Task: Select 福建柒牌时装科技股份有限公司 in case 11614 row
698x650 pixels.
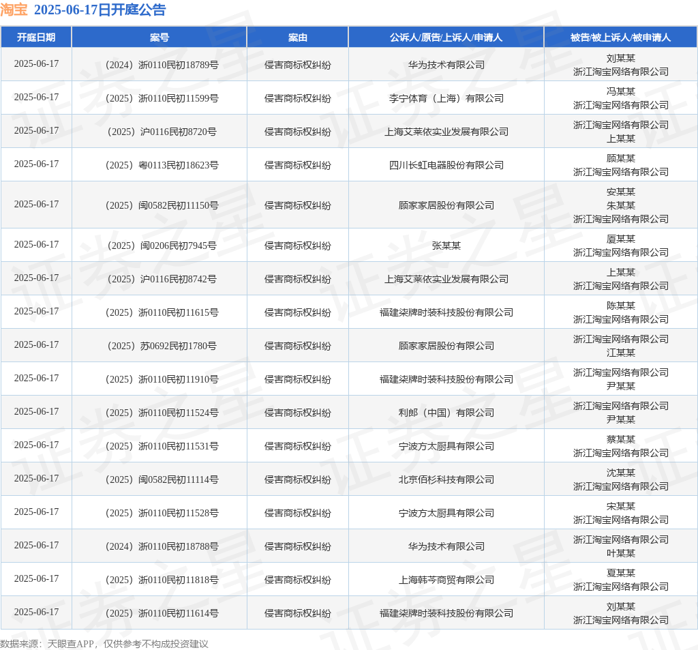Action: 446,613
